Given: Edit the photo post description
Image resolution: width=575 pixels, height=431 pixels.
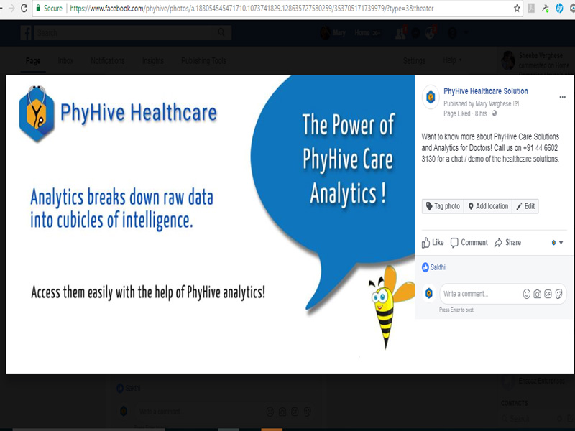Looking at the screenshot, I should pos(525,206).
